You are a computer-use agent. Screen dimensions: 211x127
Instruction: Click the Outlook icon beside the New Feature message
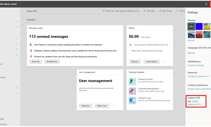point(31,45)
